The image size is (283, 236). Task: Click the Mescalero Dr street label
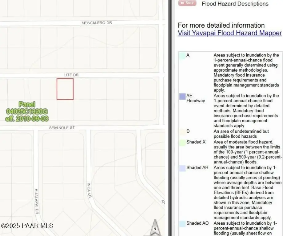[96, 23]
